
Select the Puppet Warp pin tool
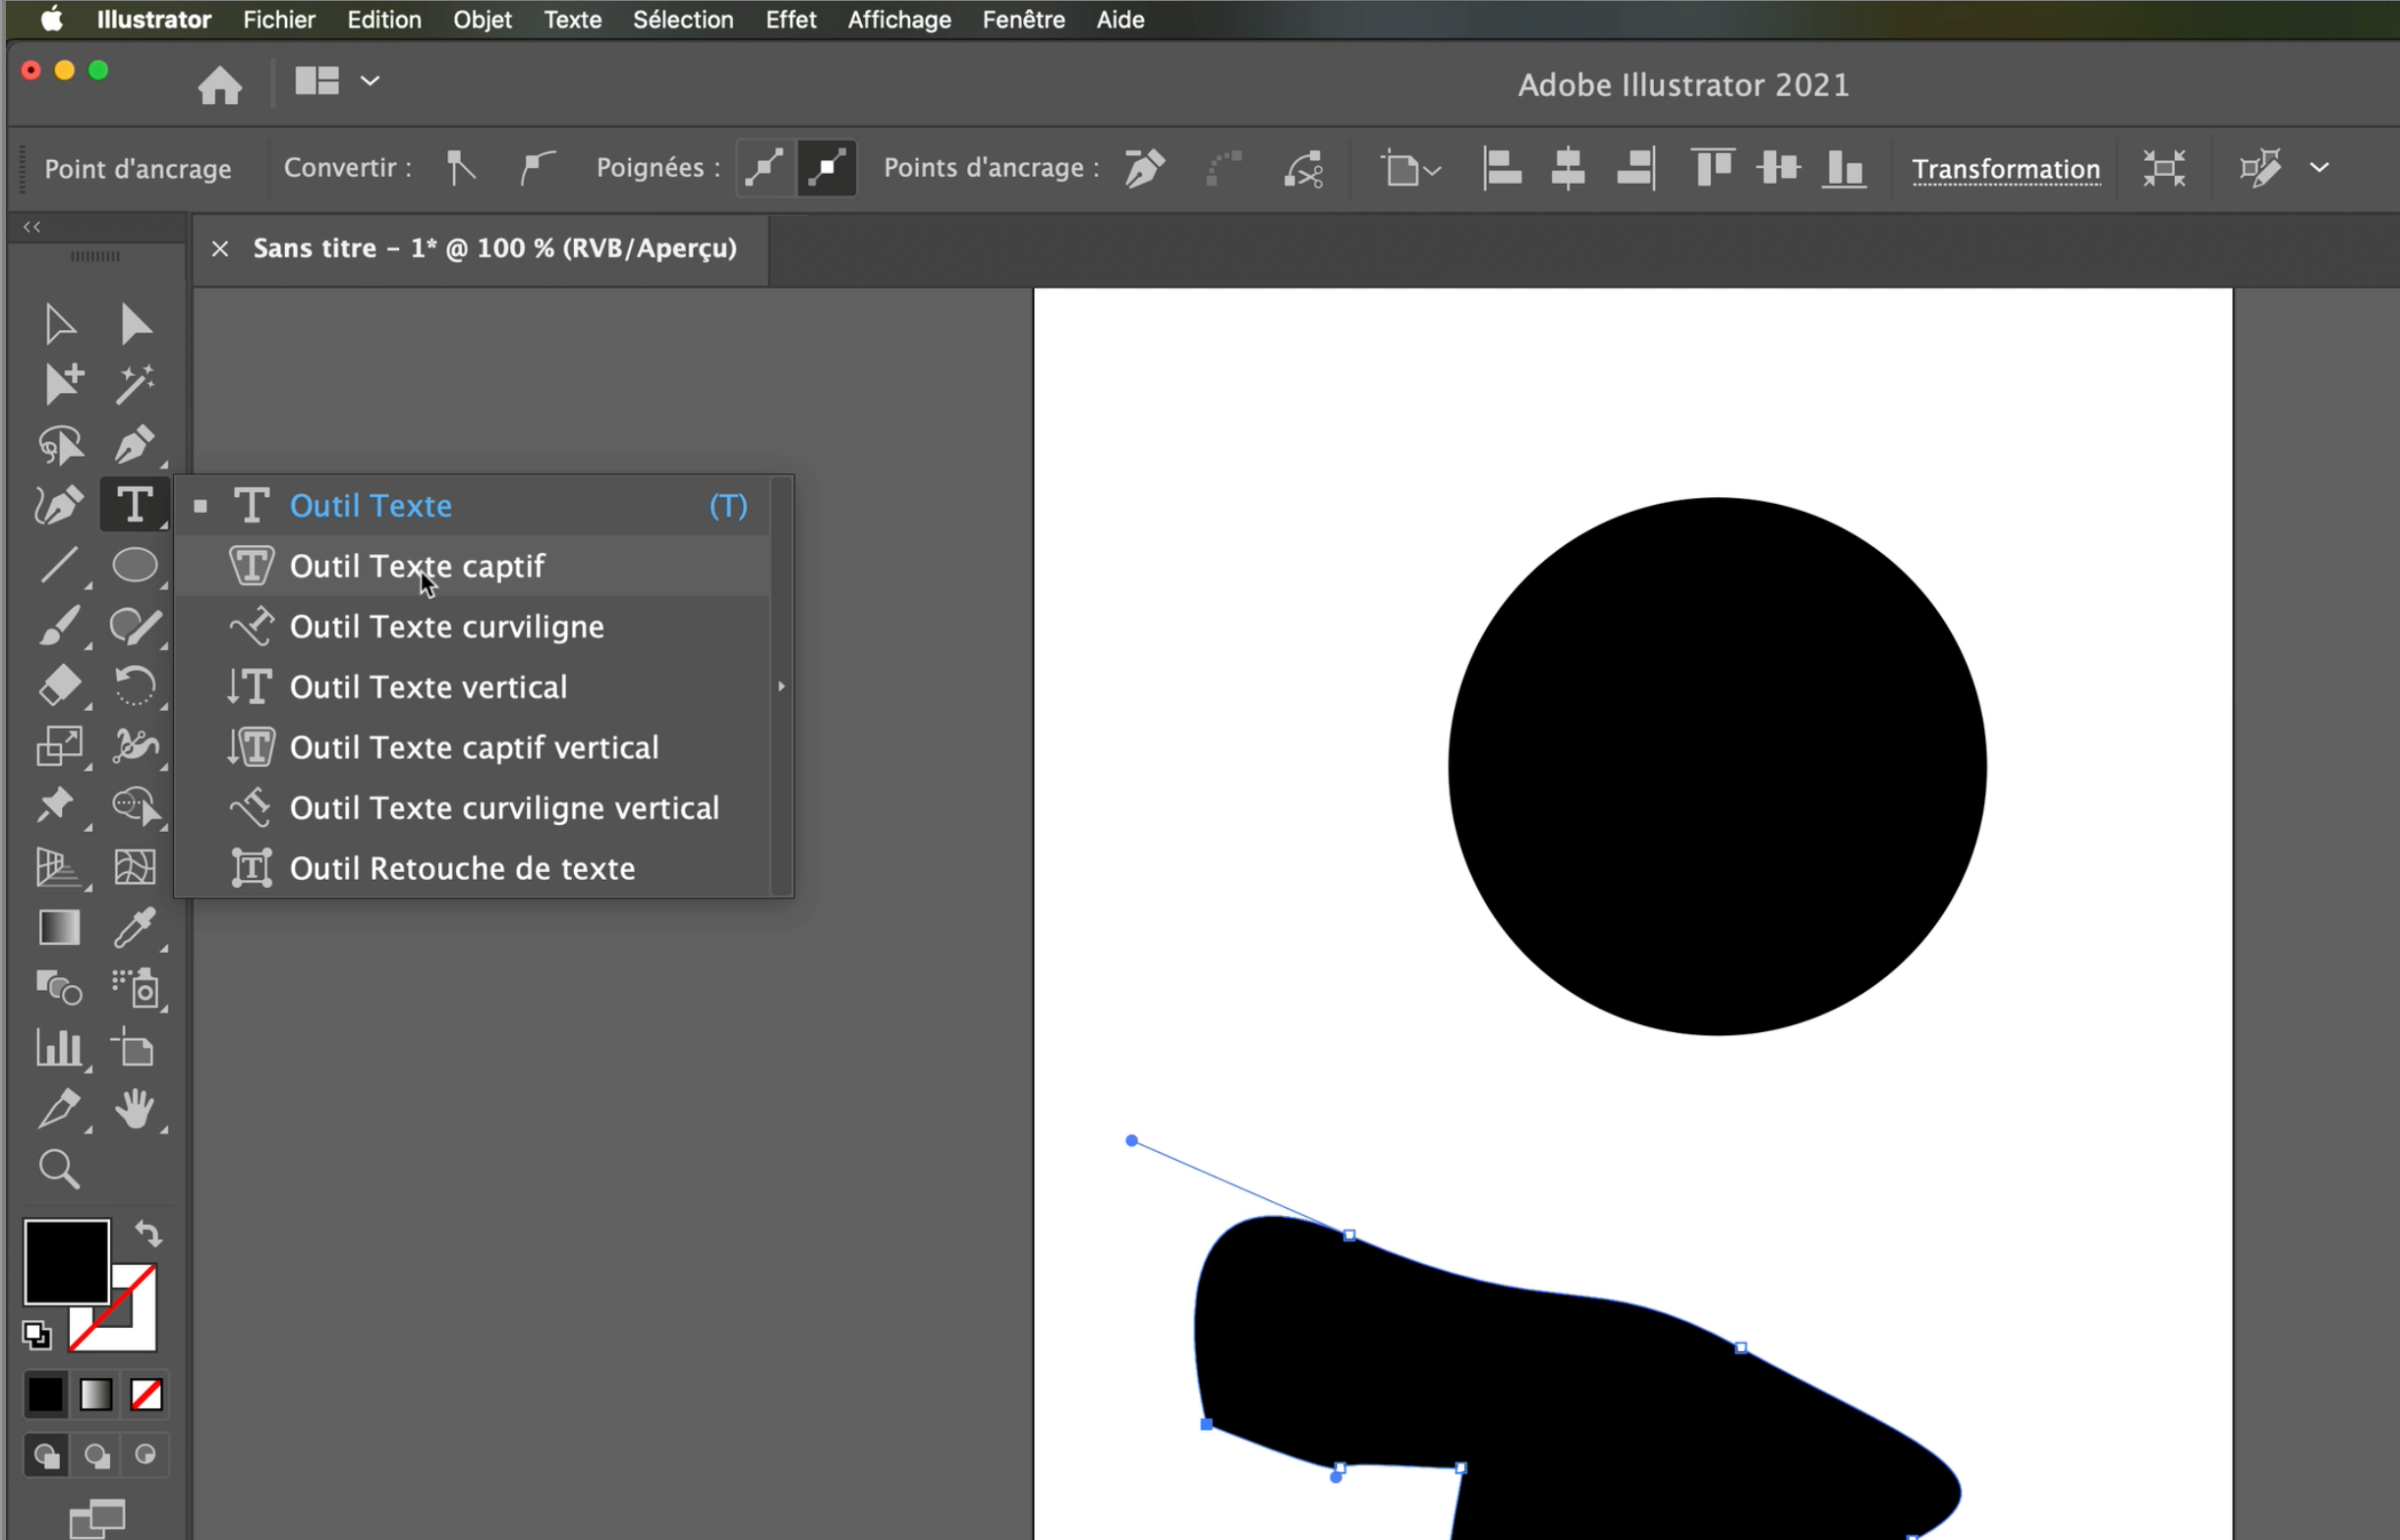tap(56, 806)
